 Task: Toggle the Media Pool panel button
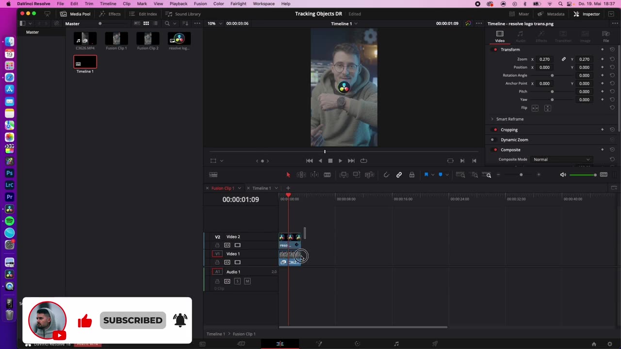click(75, 14)
